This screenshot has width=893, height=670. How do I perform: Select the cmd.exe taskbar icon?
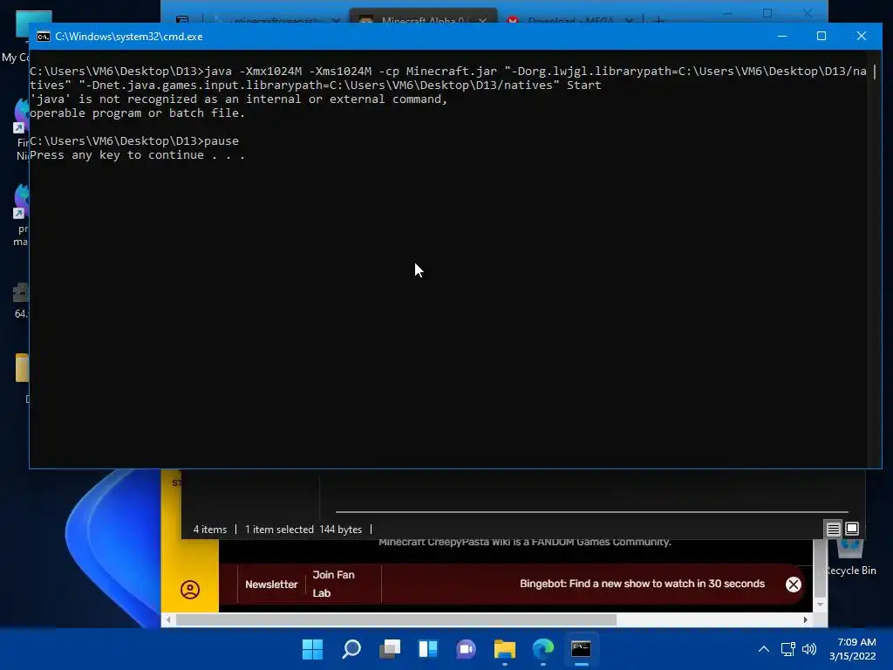pos(581,649)
